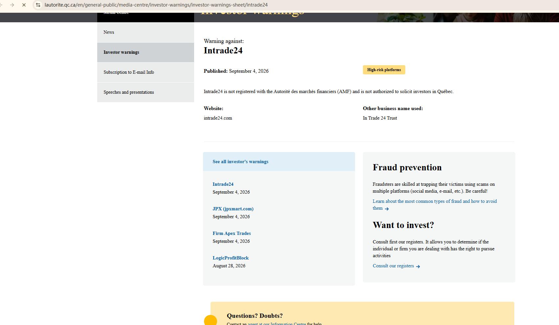Open LogicProfitBlock warning link
Image resolution: width=559 pixels, height=325 pixels.
pyautogui.click(x=231, y=258)
